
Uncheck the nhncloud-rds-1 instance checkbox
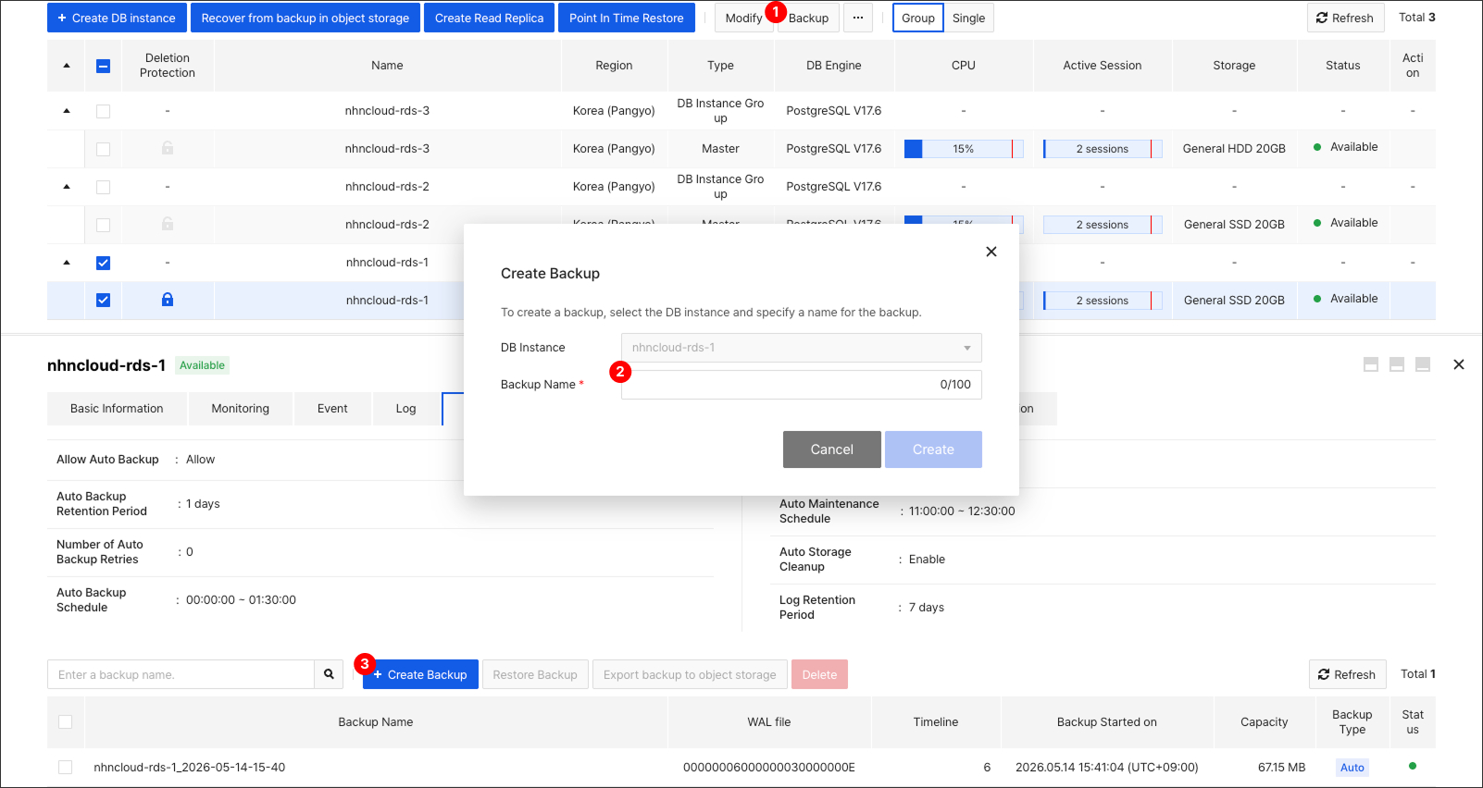103,301
